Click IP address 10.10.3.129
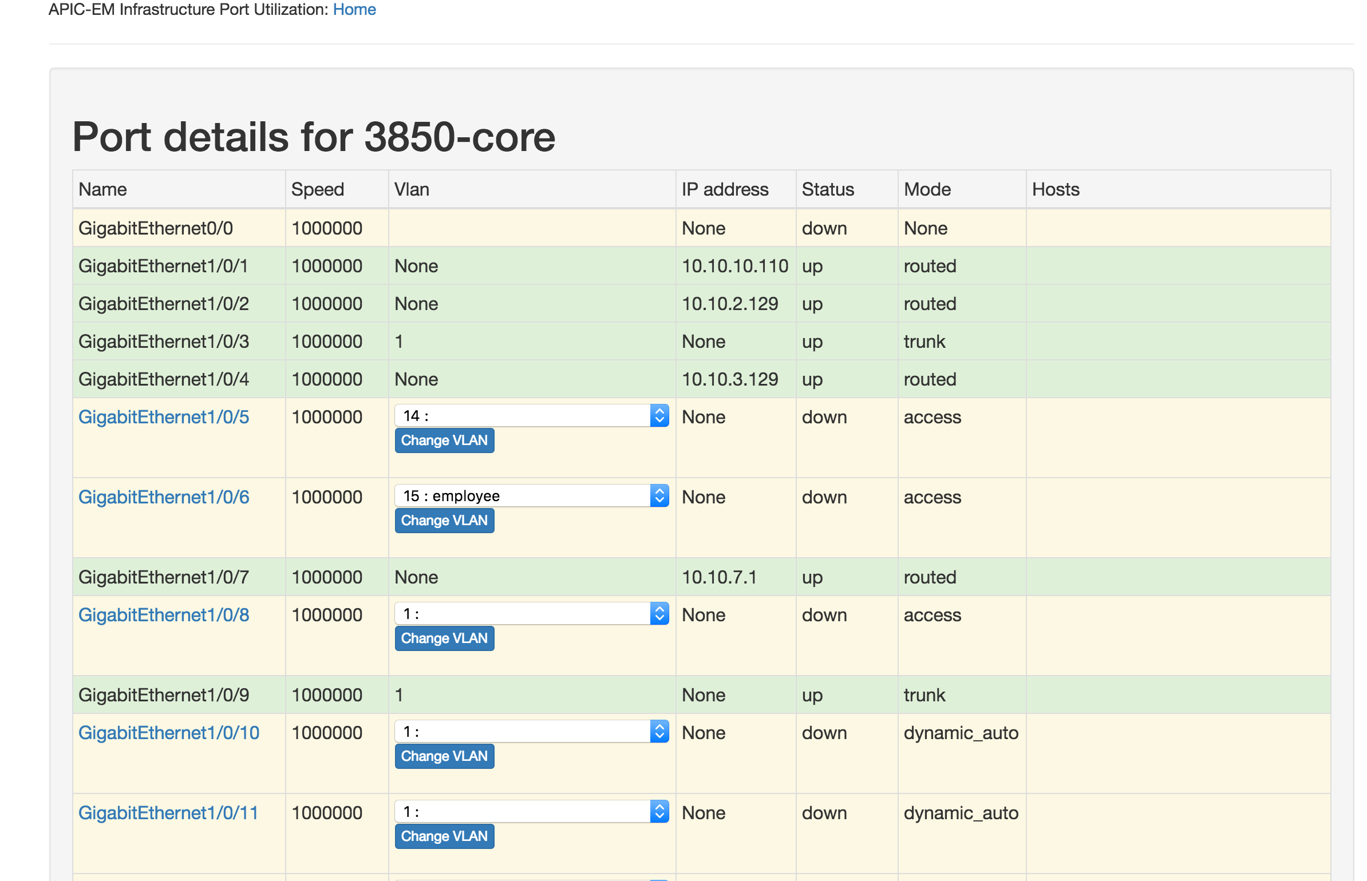Viewport: 1367px width, 881px height. [x=730, y=379]
